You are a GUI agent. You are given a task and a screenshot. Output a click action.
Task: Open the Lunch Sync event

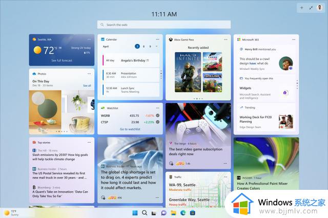[131, 90]
